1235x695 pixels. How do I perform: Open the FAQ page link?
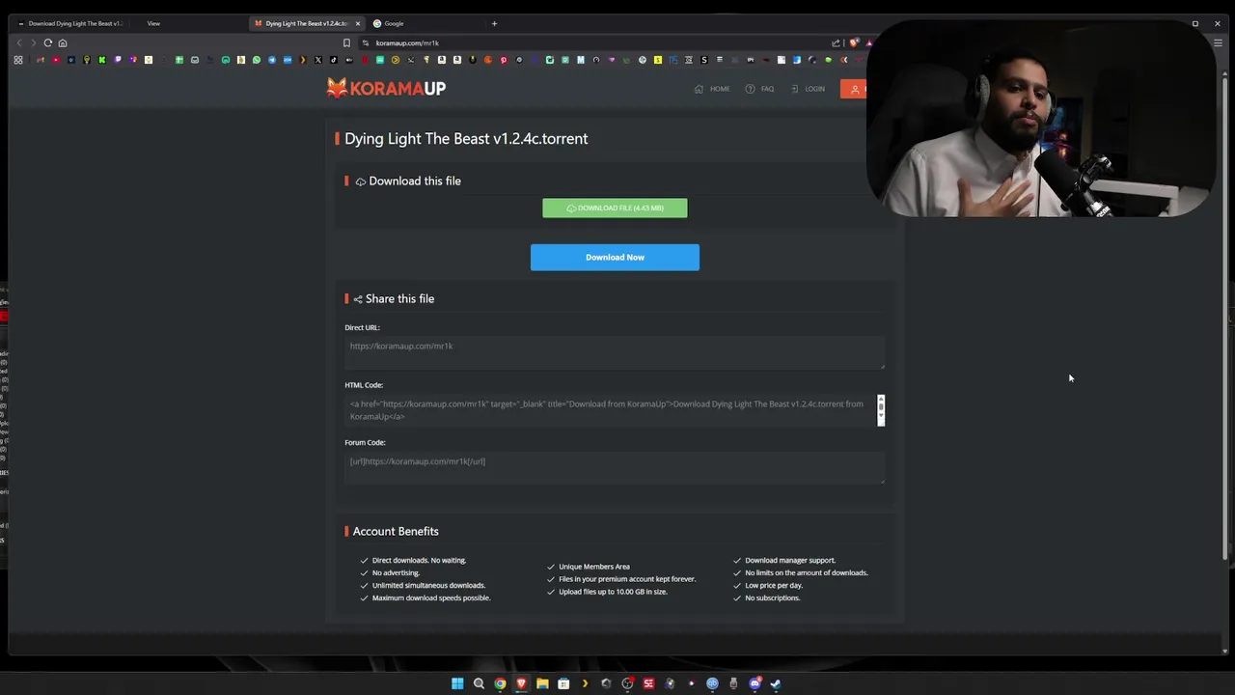coord(759,89)
